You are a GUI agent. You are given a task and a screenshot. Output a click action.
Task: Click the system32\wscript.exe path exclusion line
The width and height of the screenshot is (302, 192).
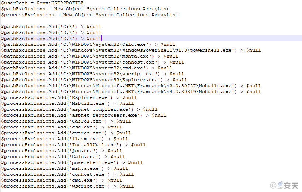[92, 74]
